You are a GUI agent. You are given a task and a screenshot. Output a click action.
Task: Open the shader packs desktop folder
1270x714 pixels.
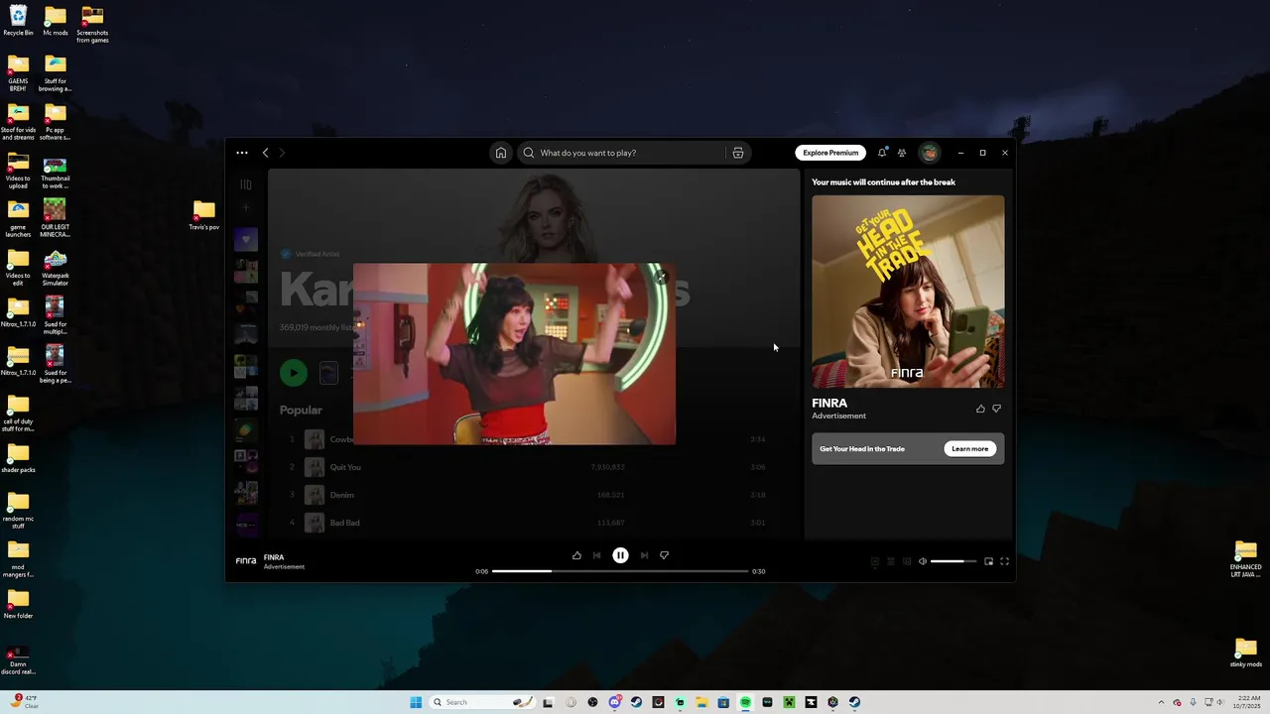tap(18, 459)
